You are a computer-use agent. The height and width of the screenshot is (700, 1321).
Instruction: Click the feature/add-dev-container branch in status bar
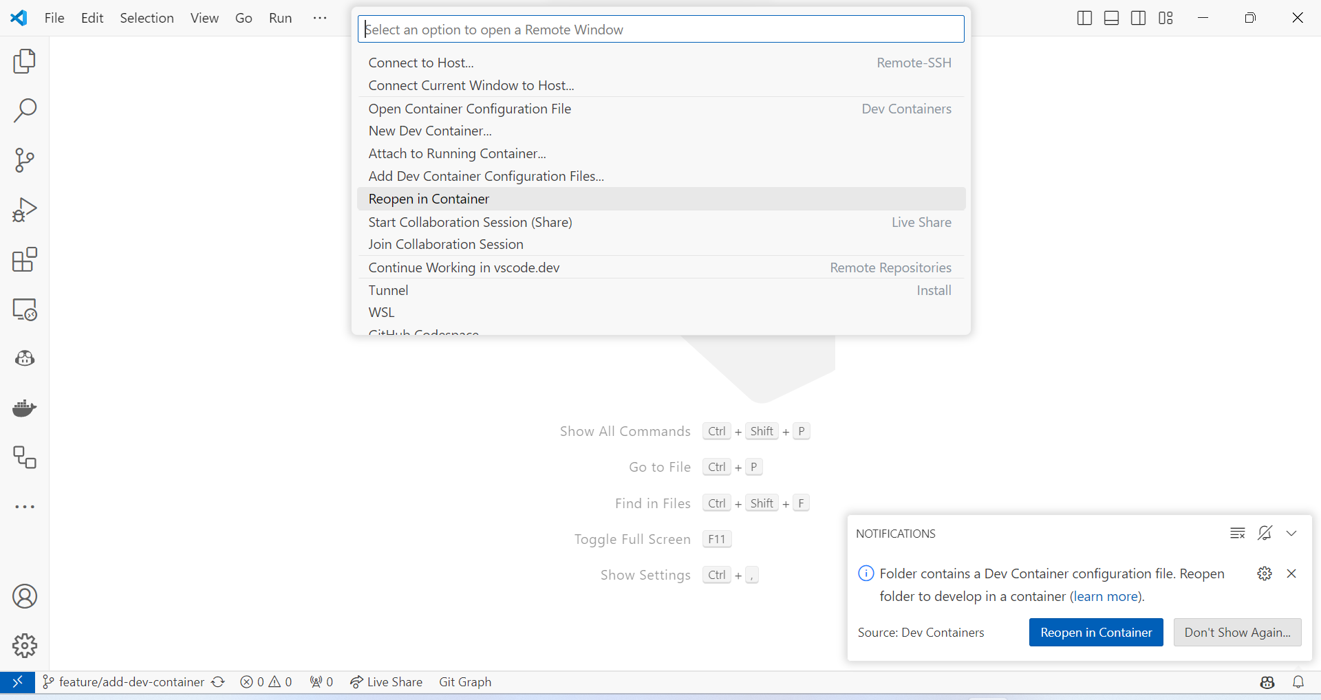[x=131, y=681]
